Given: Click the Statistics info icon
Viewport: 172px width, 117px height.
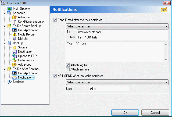Looking at the screenshot, I should pos(9,82).
